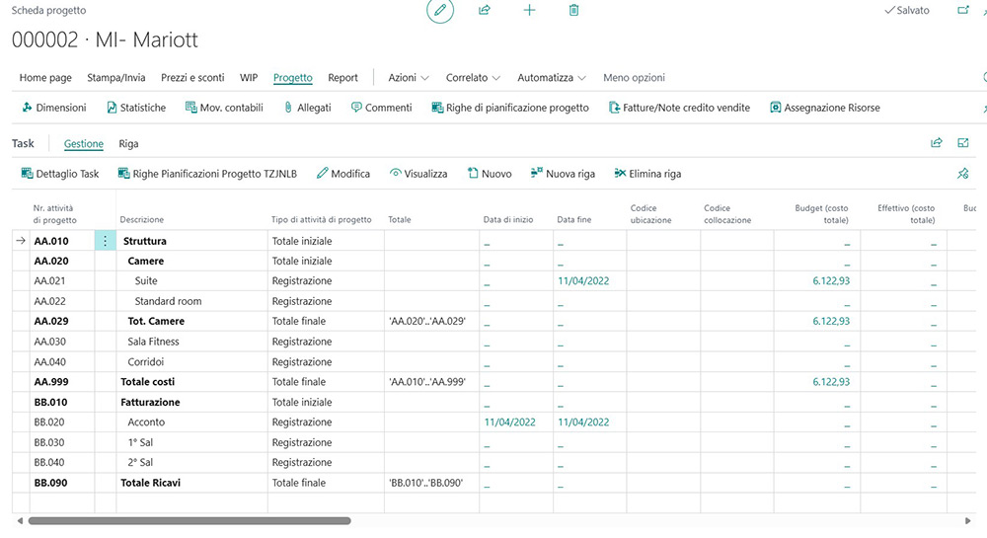The image size is (987, 538).
Task: Expand the Azioni dropdown menu
Action: coord(409,77)
